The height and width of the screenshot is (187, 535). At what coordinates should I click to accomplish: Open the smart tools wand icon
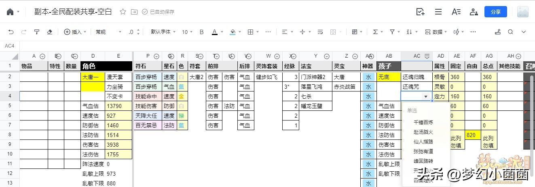pos(456,32)
